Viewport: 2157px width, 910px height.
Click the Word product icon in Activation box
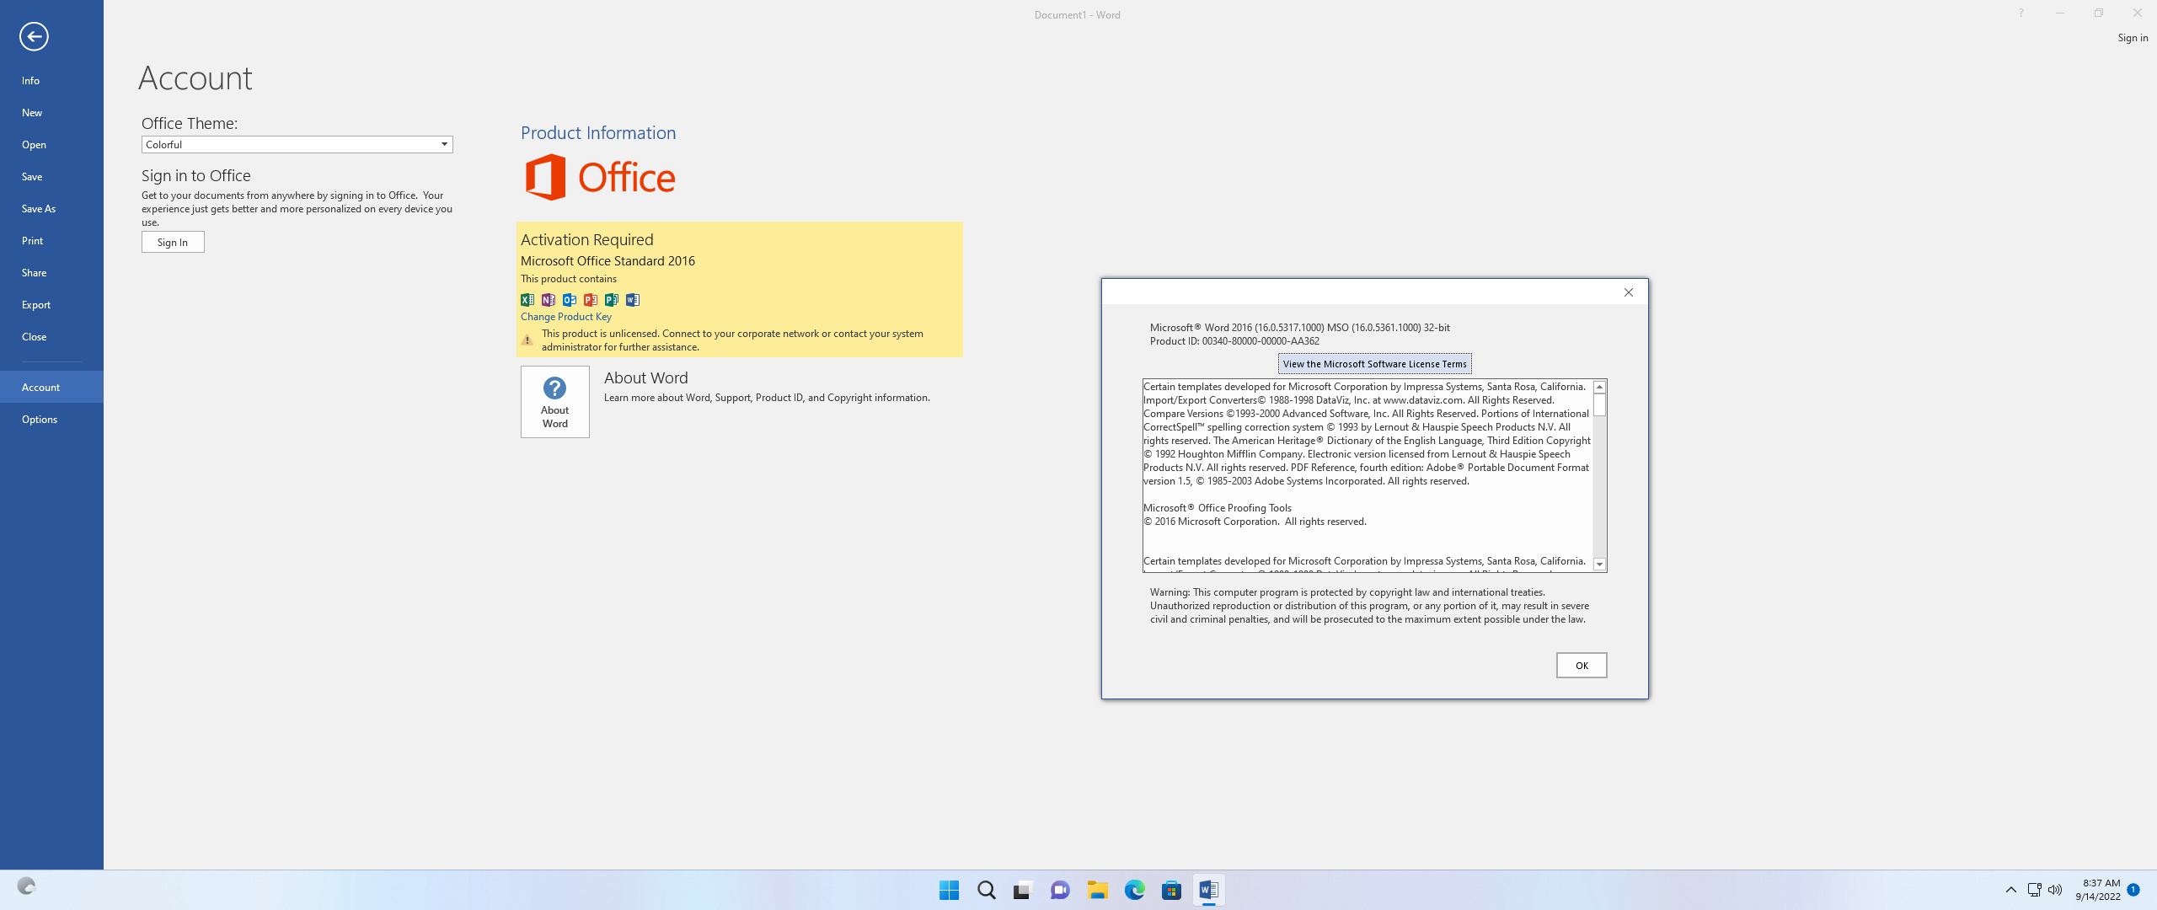tap(633, 299)
